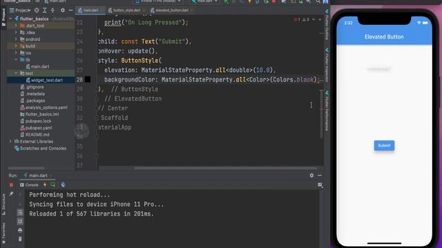
Task: Pin the Run tab with pin icon
Action: tap(11, 194)
